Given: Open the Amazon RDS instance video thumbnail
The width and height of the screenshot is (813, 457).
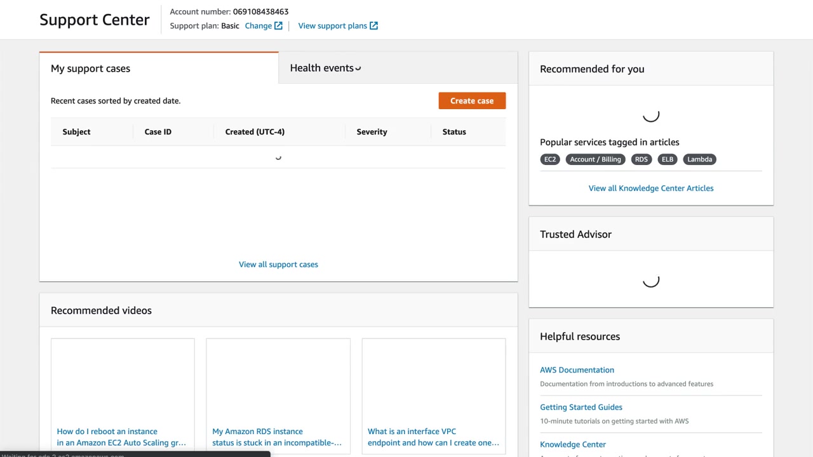Looking at the screenshot, I should tap(278, 380).
